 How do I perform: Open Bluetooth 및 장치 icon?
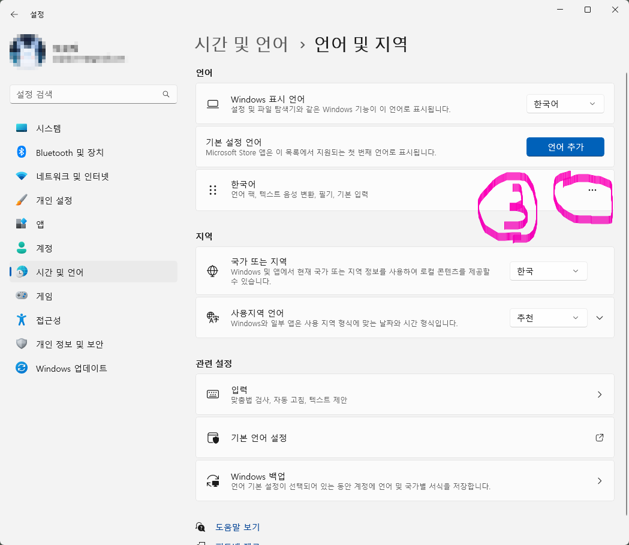(21, 152)
